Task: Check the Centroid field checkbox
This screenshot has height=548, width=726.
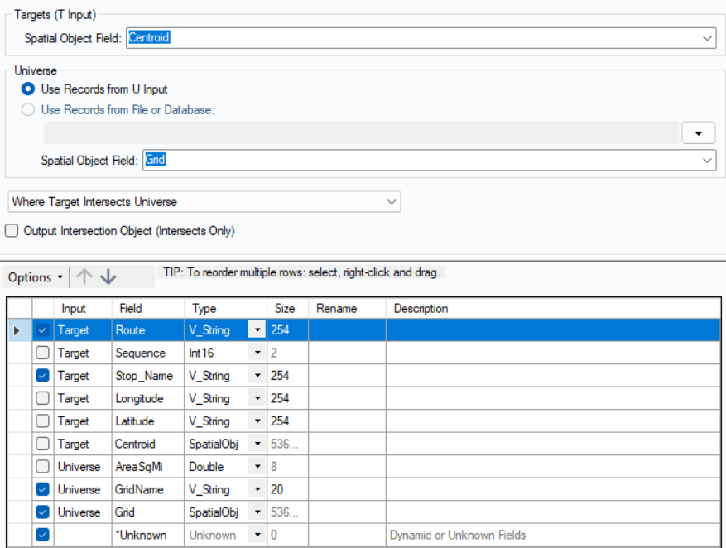Action: click(42, 444)
